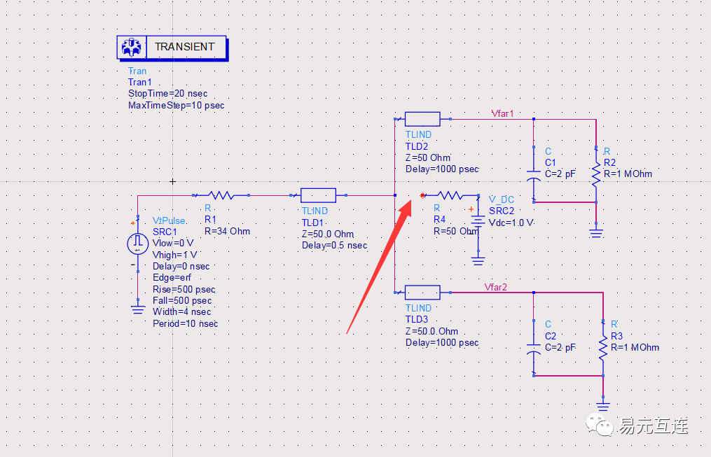Select the TRANSIENT simulation controller icon
Viewport: 711px width, 457px height.
[132, 47]
